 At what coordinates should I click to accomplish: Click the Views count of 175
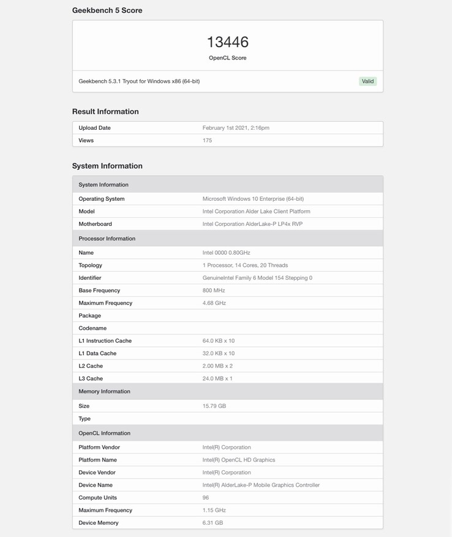pyautogui.click(x=207, y=140)
